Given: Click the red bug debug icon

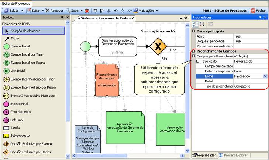Looking at the screenshot, I should pos(87,11).
